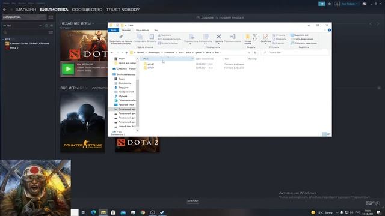Screen dimensions: 385x216
Task: Open Загрузки in Explorer navigation pane
Action: [122, 88]
